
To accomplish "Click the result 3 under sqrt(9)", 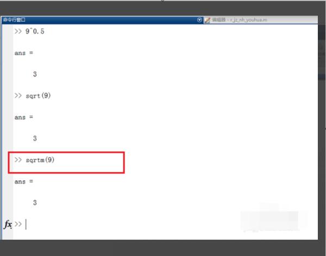I will pyautogui.click(x=35, y=138).
